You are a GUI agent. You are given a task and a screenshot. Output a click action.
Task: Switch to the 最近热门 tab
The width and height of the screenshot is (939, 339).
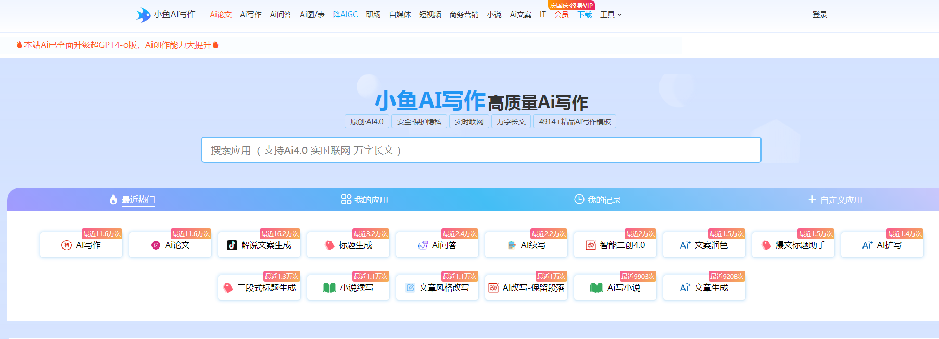pos(132,200)
